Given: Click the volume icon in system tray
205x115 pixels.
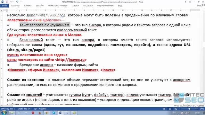Looking at the screenshot, I should pos(189,113).
